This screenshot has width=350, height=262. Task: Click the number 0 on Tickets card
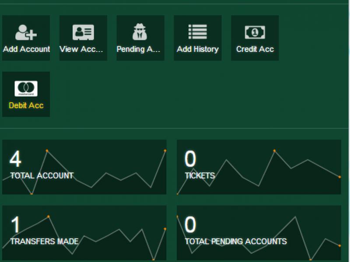tap(190, 159)
